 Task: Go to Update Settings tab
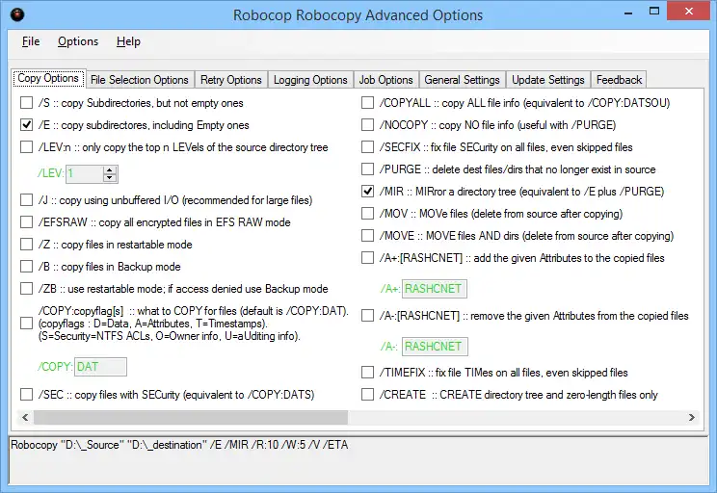point(547,80)
